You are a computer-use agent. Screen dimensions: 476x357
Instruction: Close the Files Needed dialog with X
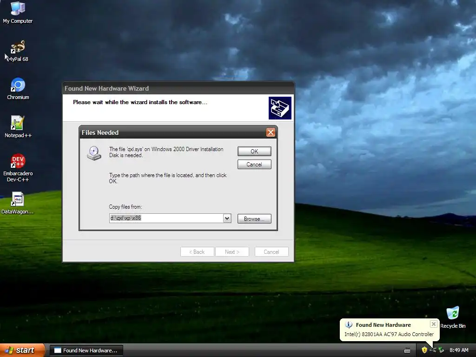271,132
